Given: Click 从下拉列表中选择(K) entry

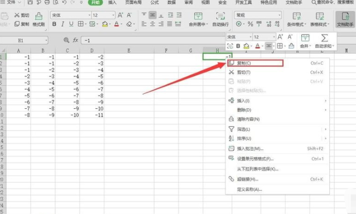Looking at the screenshot, I should click(278, 169).
